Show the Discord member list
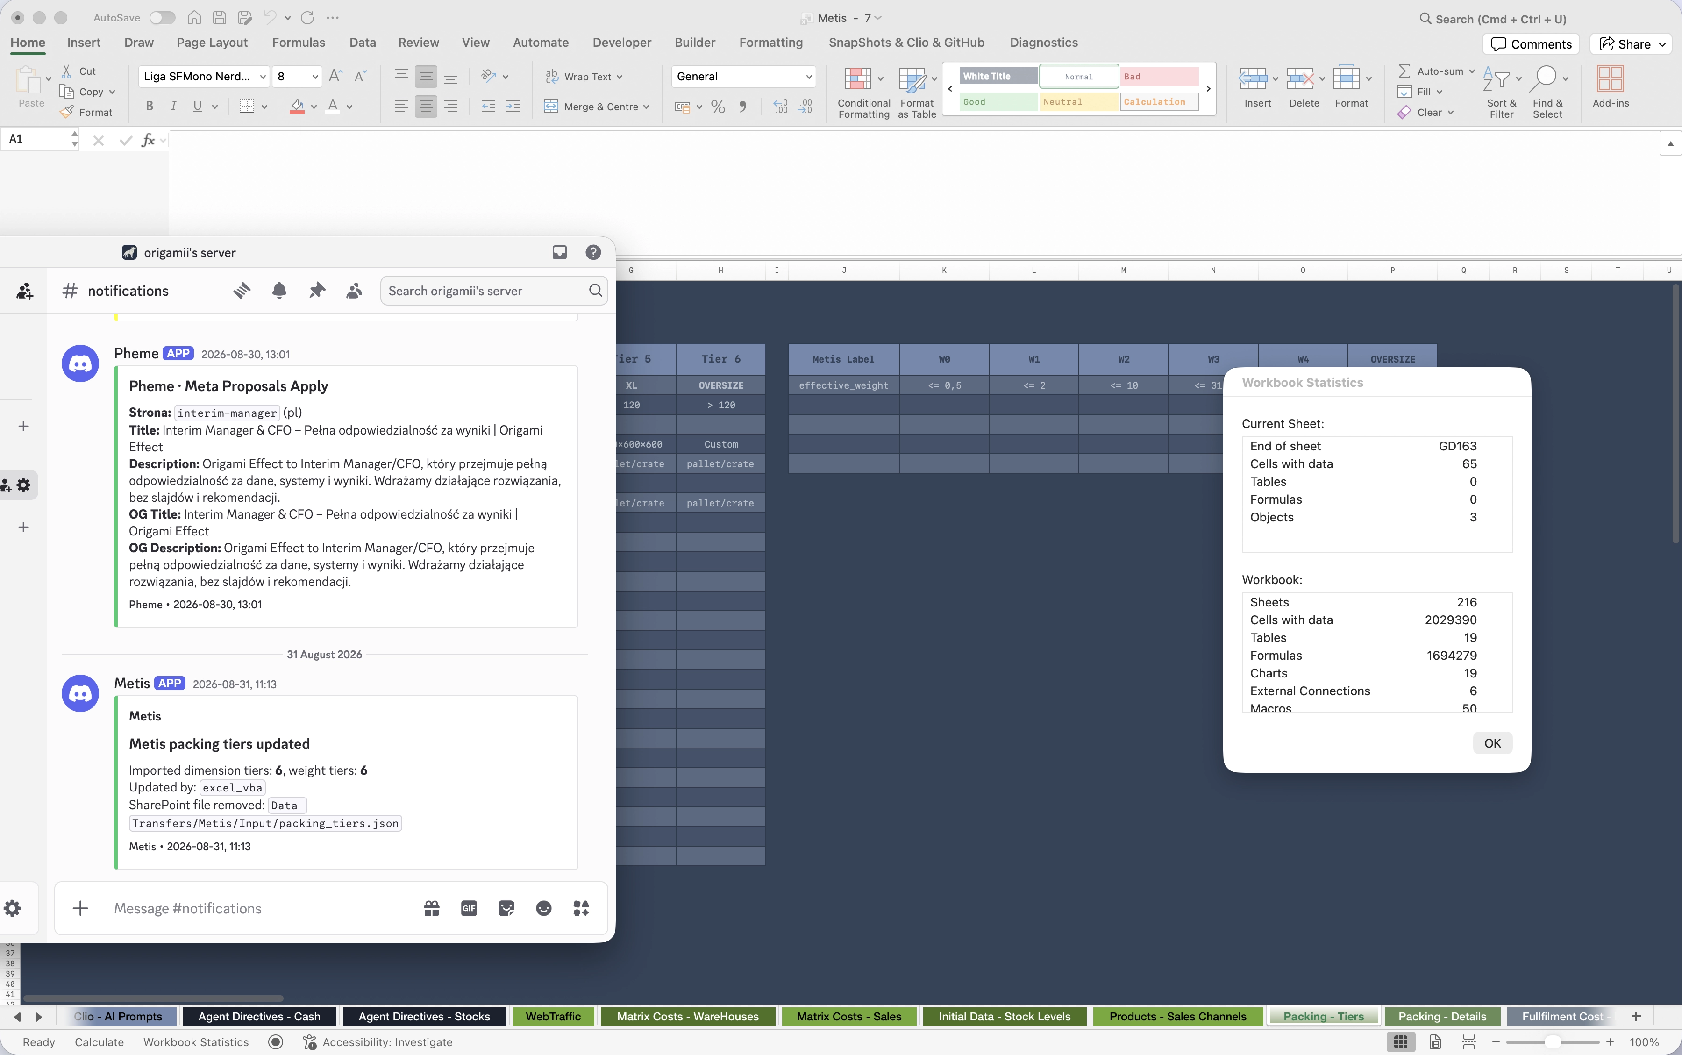 coord(354,290)
